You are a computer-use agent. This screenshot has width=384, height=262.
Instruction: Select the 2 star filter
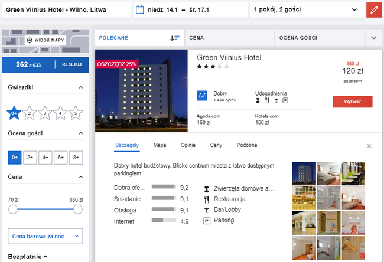[30, 113]
